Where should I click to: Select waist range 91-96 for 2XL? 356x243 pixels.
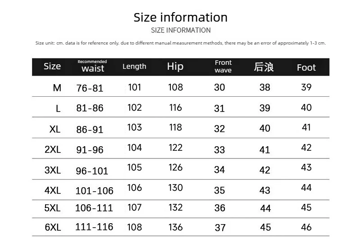pyautogui.click(x=90, y=150)
